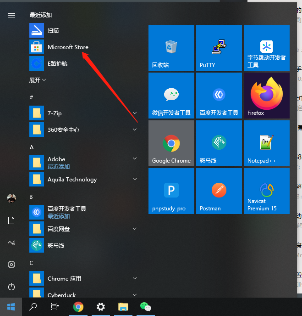Expand the recently added list with 展开
The height and width of the screenshot is (316, 302).
click(x=38, y=80)
